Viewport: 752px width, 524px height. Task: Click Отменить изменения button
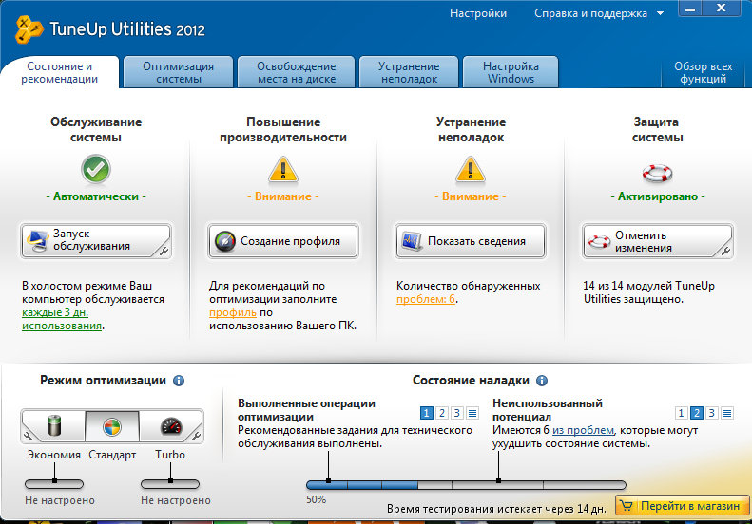click(658, 241)
